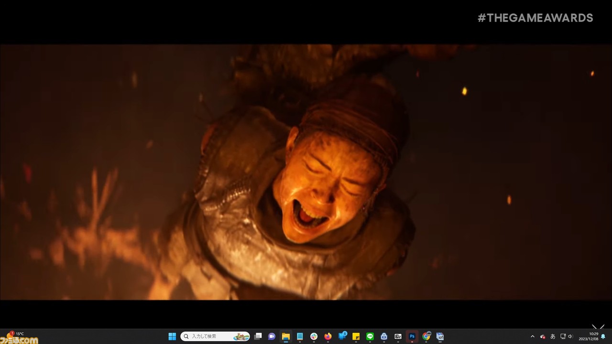Open Google Chrome from the taskbar
This screenshot has width=612, height=344.
pos(426,336)
